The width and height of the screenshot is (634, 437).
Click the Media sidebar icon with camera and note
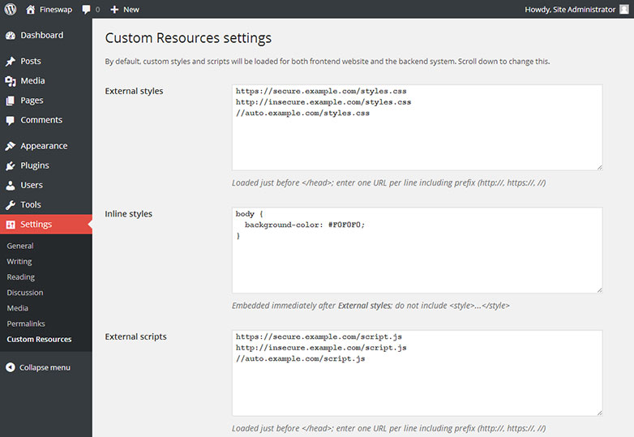click(11, 81)
